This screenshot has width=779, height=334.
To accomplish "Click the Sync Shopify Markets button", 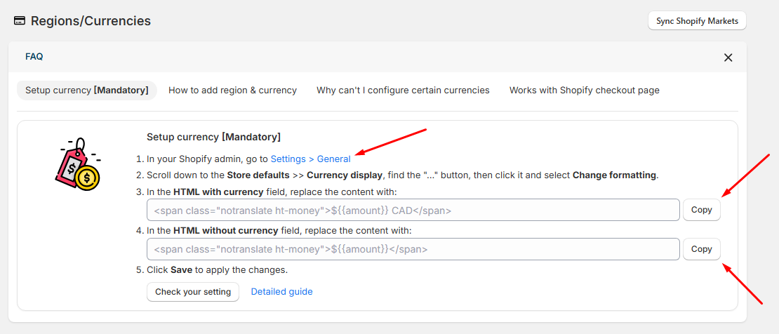I will pyautogui.click(x=697, y=21).
